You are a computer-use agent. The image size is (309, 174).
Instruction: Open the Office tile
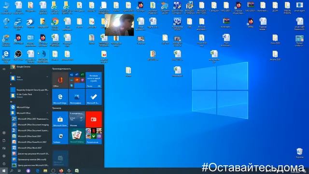click(x=60, y=80)
